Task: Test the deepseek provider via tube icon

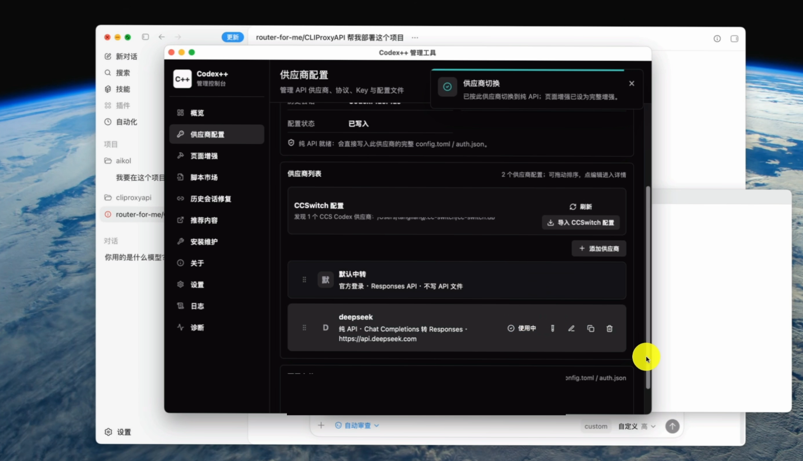Action: point(553,328)
